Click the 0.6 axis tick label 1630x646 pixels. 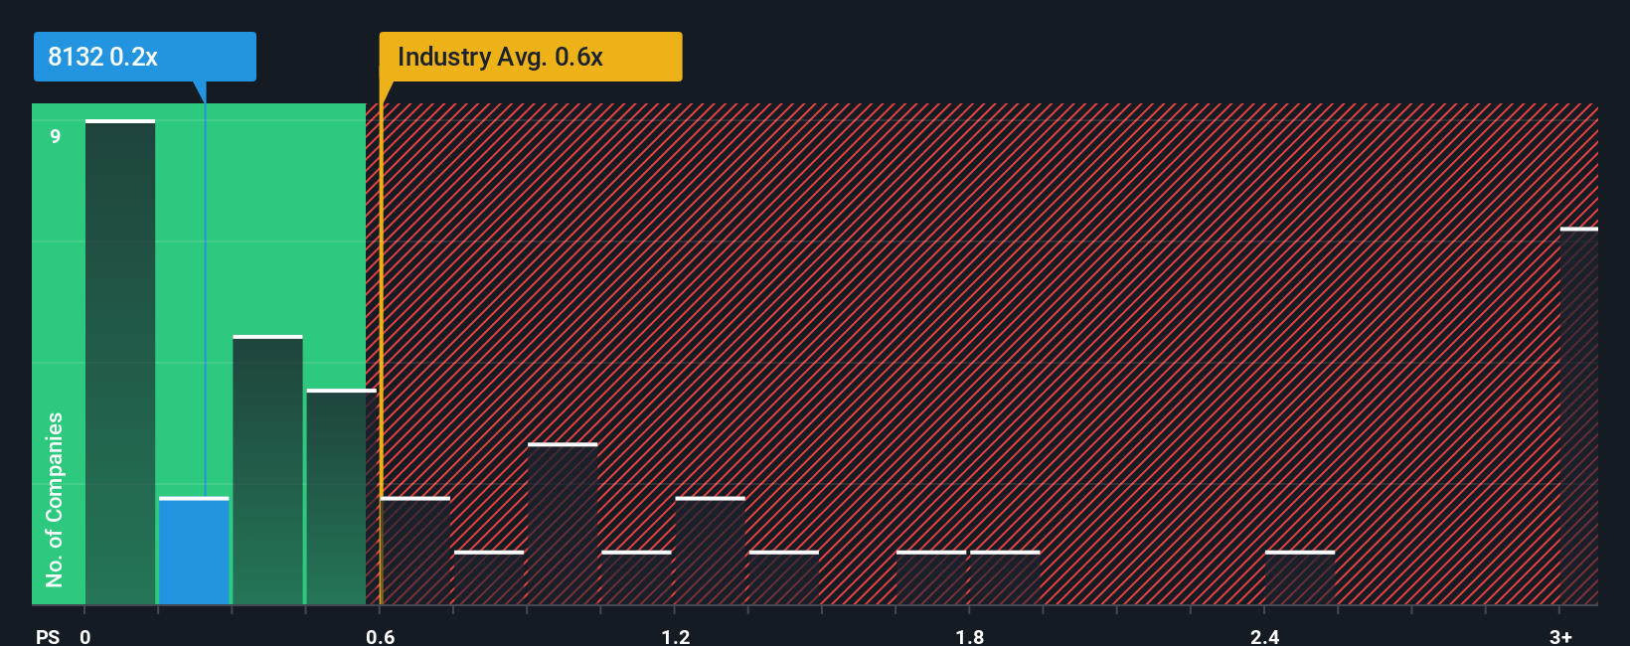[x=381, y=636]
